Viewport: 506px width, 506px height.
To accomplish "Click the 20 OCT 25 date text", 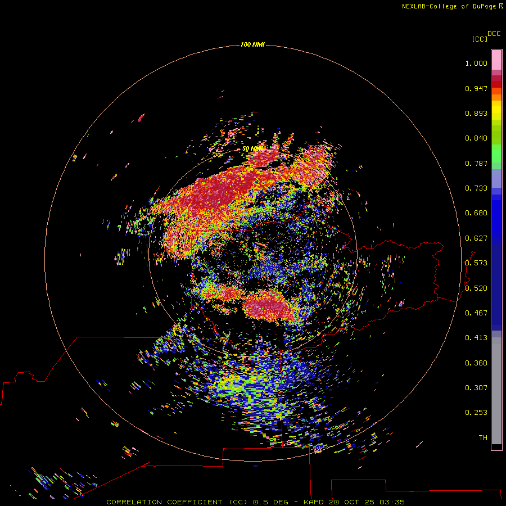I will [352, 502].
